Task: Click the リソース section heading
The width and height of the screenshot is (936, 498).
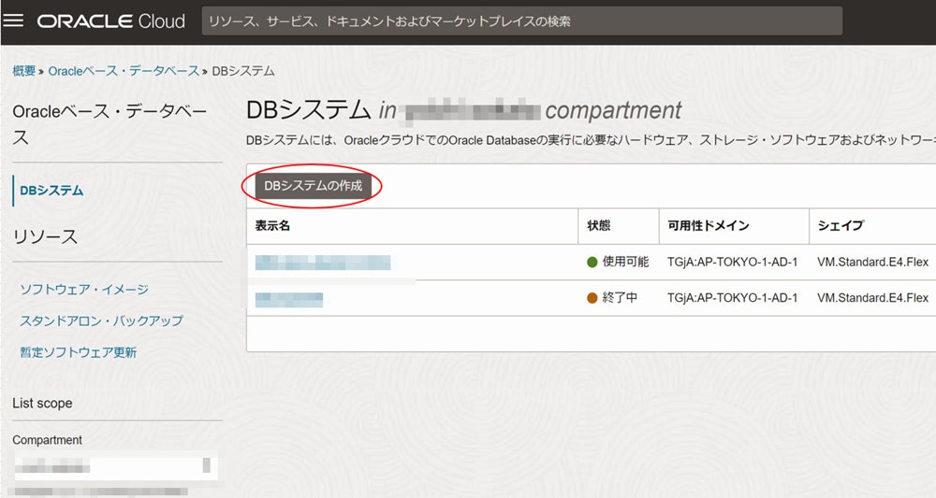Action: tap(45, 236)
